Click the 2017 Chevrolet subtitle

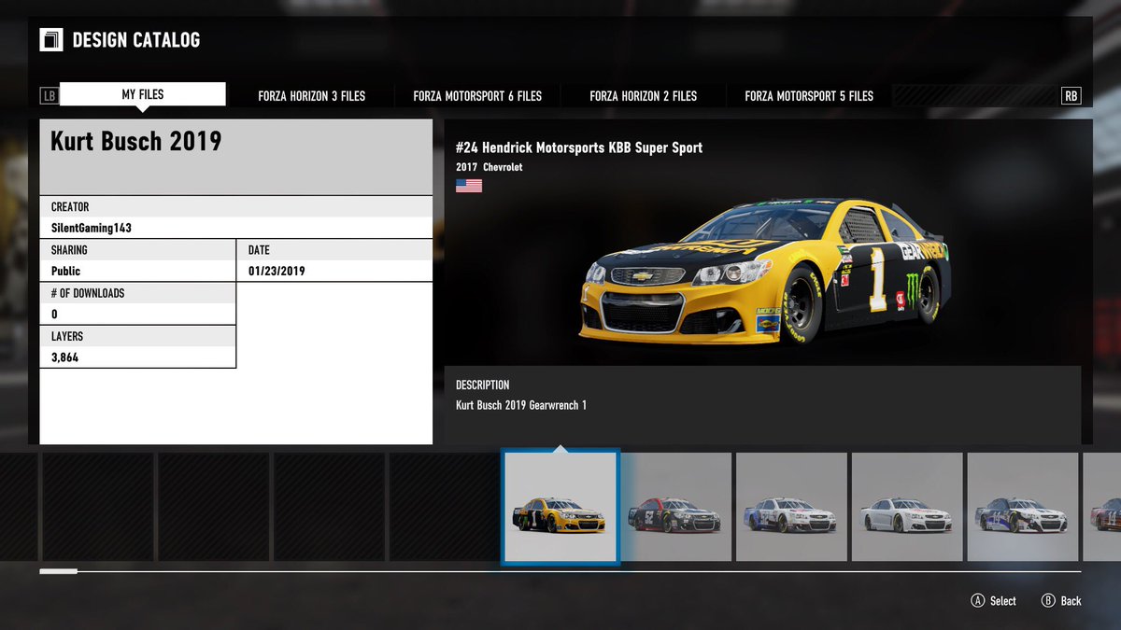tap(490, 167)
